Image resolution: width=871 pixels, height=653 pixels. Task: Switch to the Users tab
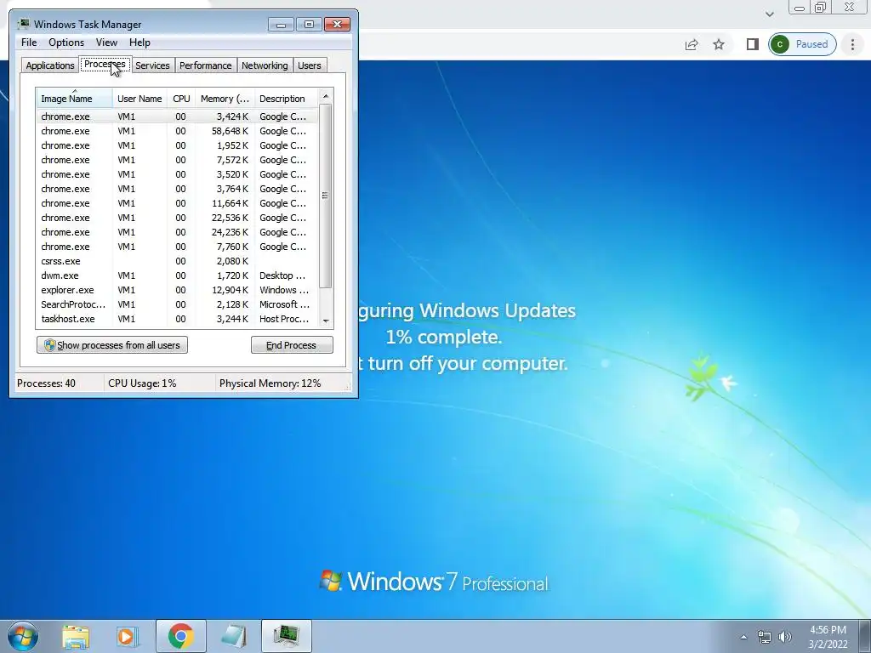(310, 65)
